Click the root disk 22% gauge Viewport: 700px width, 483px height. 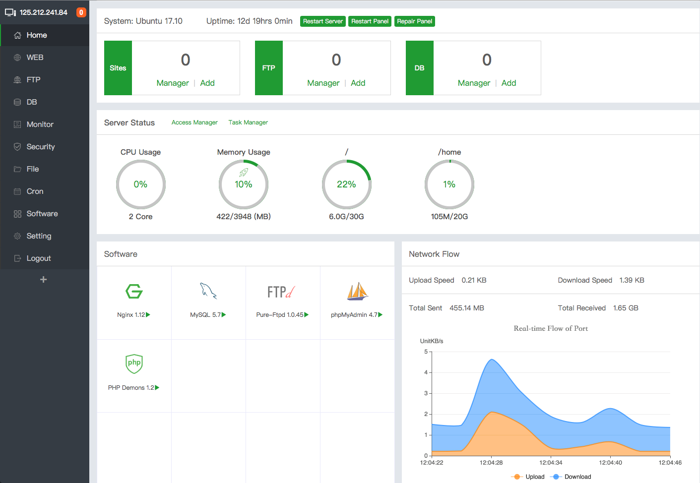point(347,184)
